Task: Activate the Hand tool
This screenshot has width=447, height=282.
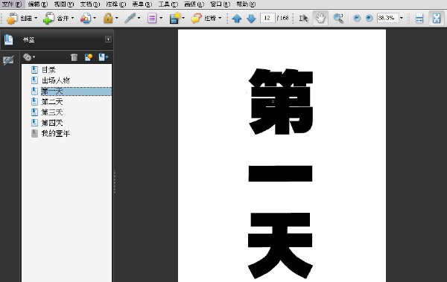Action: point(320,19)
